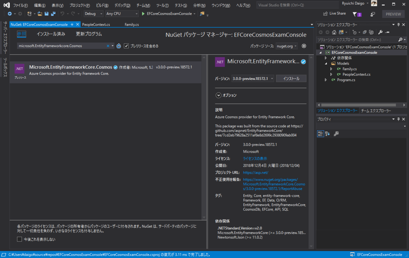The image size is (409, 258).
Task: Click the feedback icon near PREVIEW
Action: (373, 14)
